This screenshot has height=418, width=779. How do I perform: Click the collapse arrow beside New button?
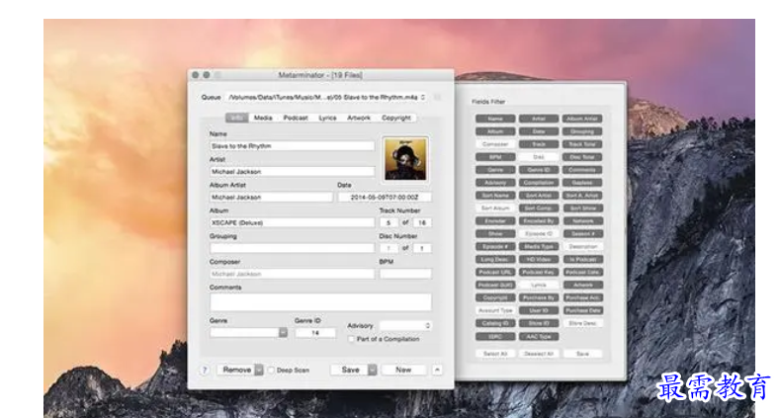tap(438, 370)
